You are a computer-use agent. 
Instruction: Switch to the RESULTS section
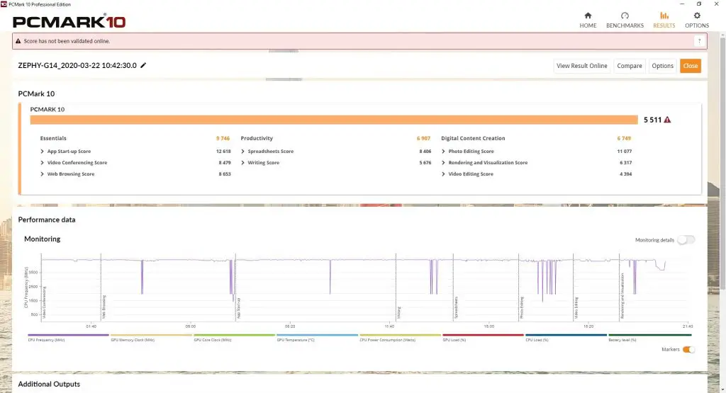[x=664, y=21]
